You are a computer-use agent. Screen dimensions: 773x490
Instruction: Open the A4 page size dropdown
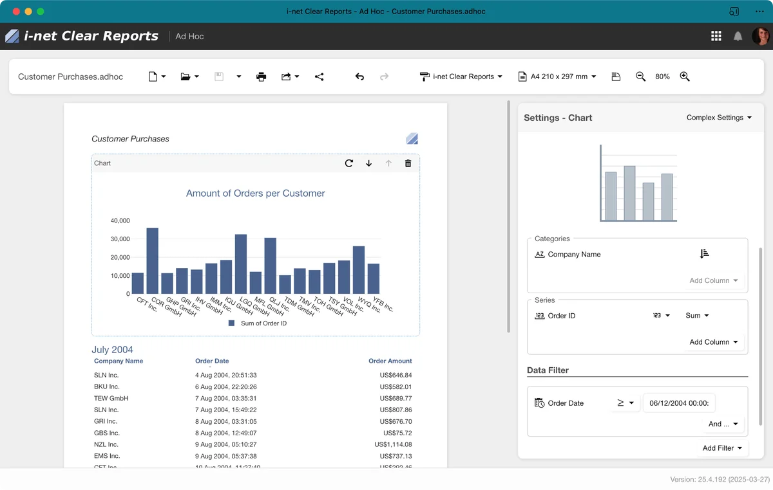tap(557, 77)
